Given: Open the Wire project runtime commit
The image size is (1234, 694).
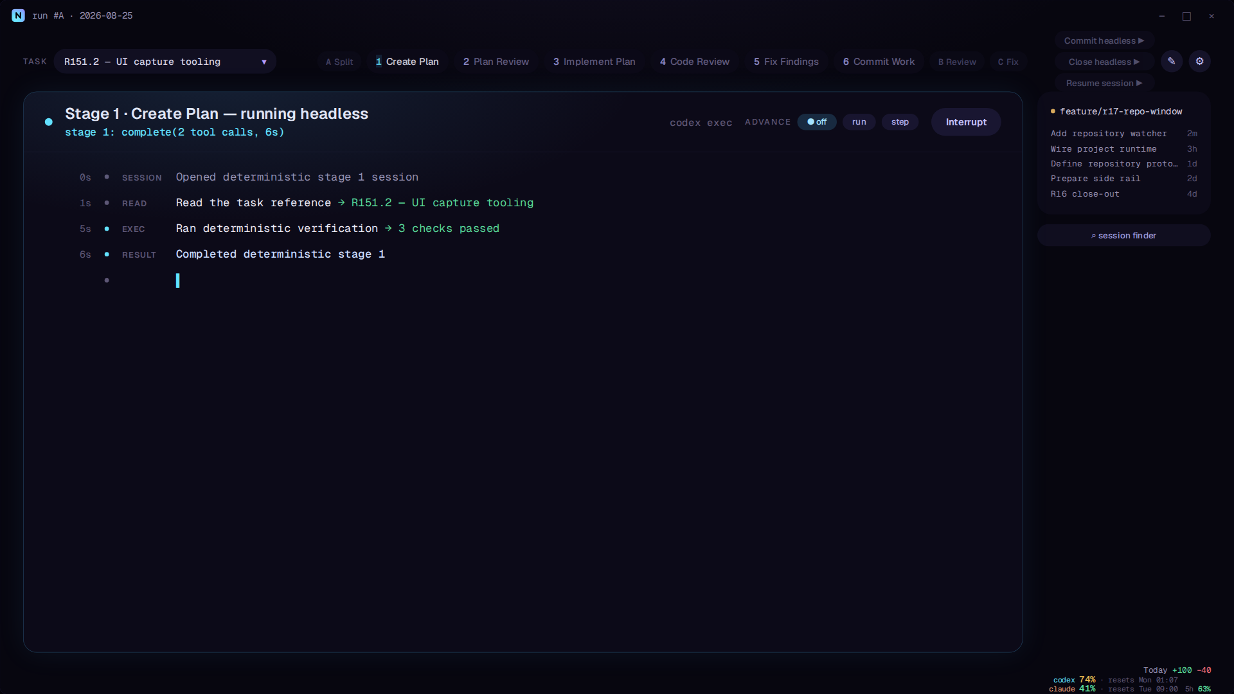Looking at the screenshot, I should pyautogui.click(x=1123, y=149).
